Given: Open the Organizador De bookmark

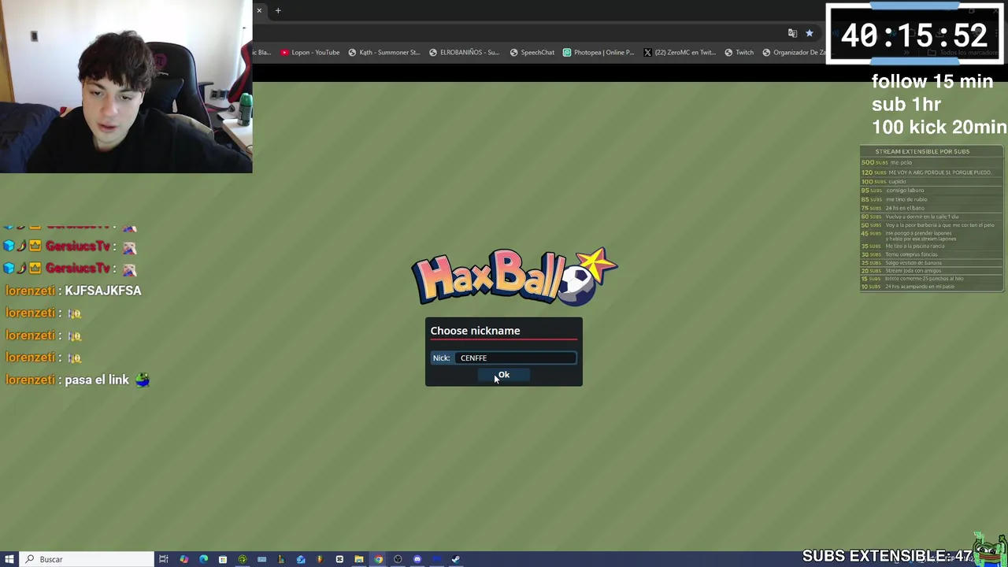Looking at the screenshot, I should (x=794, y=52).
